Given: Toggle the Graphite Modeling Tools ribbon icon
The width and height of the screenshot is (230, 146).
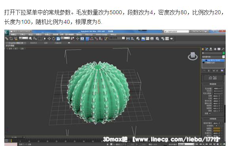Looking at the screenshot, I should [x=143, y=39].
